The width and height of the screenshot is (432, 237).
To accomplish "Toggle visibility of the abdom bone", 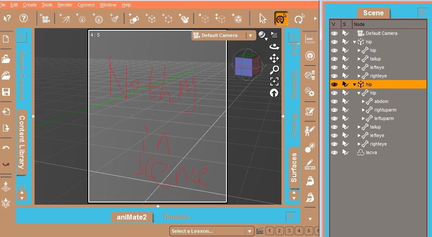I will [334, 101].
